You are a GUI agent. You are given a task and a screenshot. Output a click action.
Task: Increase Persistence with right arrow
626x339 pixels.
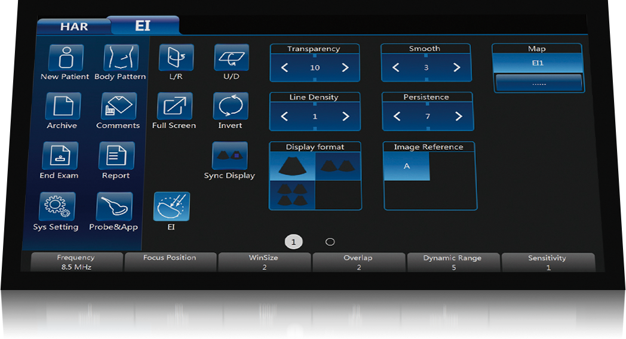458,116
